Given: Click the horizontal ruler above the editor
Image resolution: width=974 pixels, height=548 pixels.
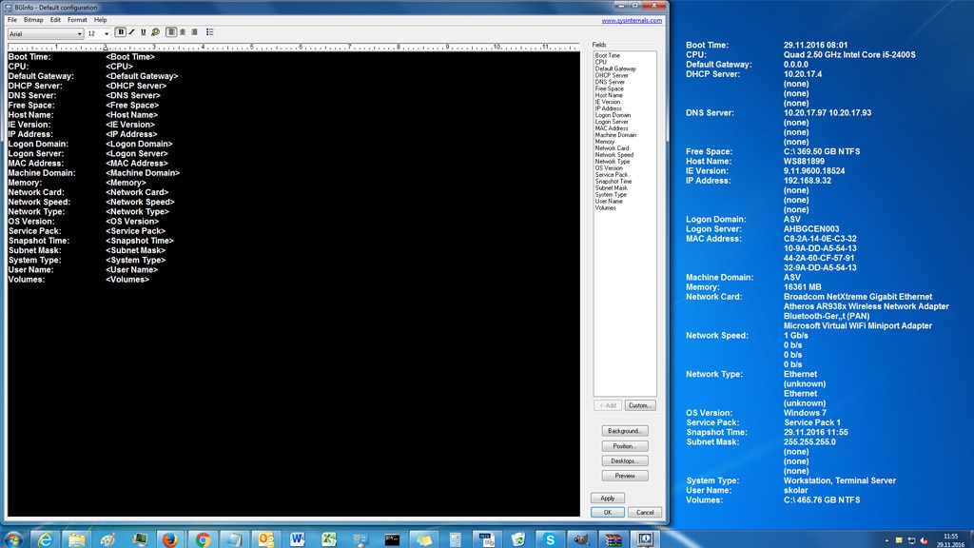Looking at the screenshot, I should [293, 47].
